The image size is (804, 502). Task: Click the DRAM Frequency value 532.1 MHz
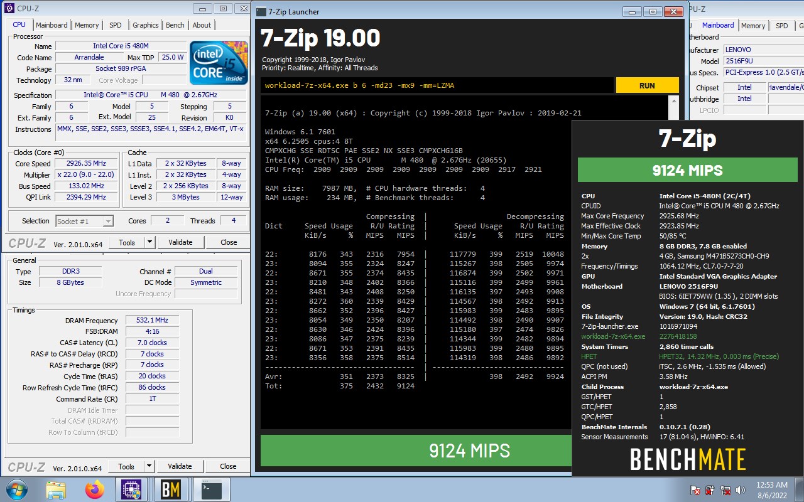click(x=153, y=320)
